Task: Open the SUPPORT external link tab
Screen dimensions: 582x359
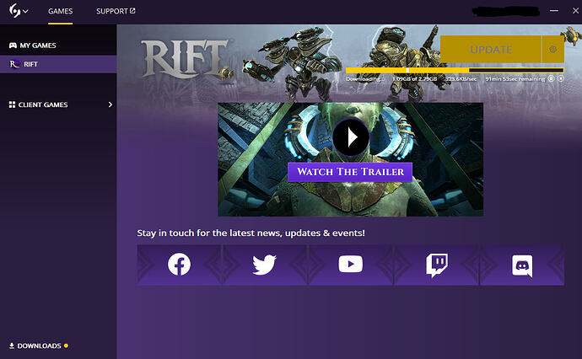Action: tap(116, 11)
